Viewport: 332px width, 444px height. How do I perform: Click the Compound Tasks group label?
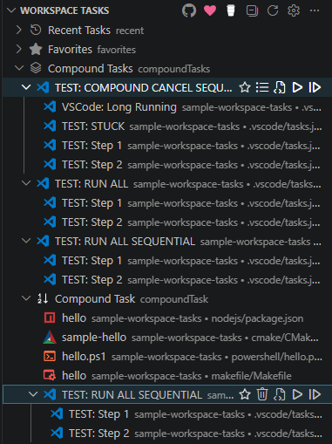pos(91,69)
